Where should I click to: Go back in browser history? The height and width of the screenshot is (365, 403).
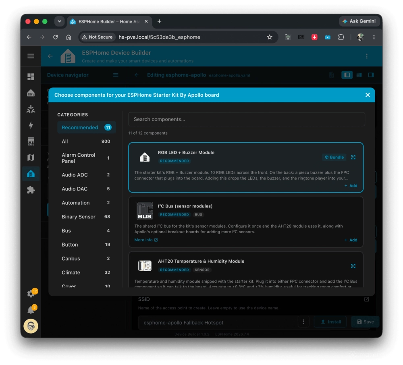click(x=29, y=37)
